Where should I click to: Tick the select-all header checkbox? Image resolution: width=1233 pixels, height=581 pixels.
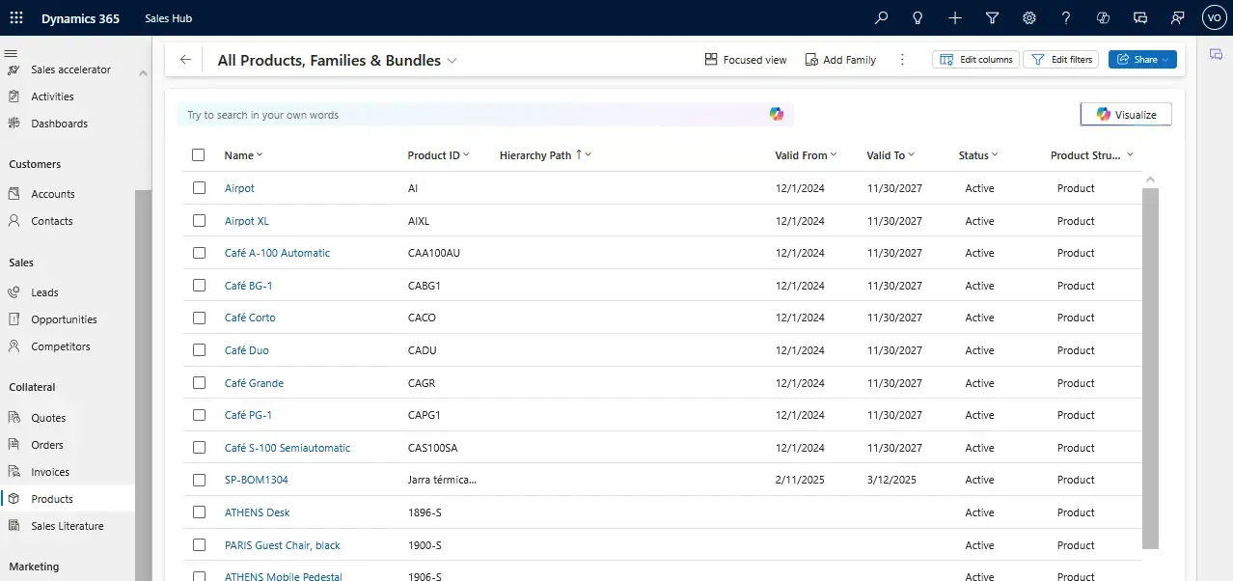[199, 155]
